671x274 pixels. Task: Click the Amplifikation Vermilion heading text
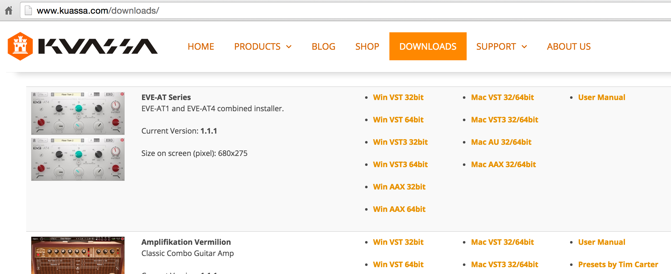pyautogui.click(x=186, y=242)
